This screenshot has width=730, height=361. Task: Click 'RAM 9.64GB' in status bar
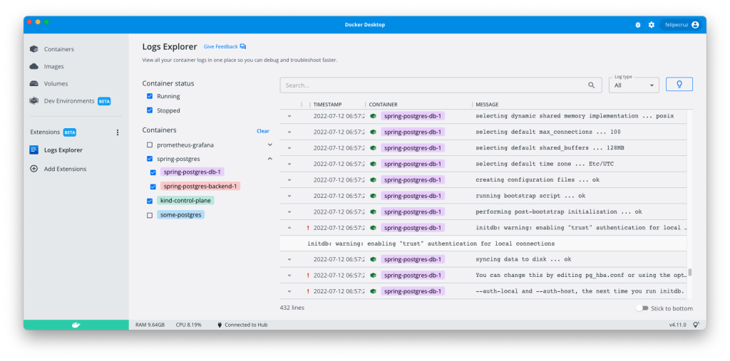[150, 325]
